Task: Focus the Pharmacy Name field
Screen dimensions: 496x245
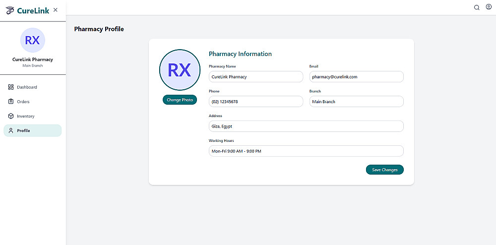Action: pos(255,77)
